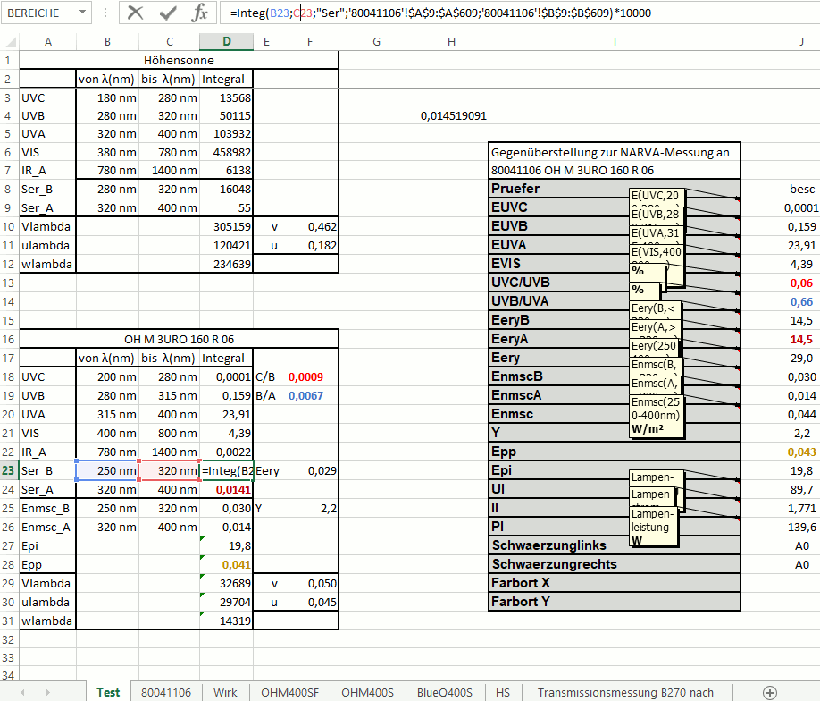Click the Höhensonne title cell
Screen dimensions: 820x701
point(179,60)
